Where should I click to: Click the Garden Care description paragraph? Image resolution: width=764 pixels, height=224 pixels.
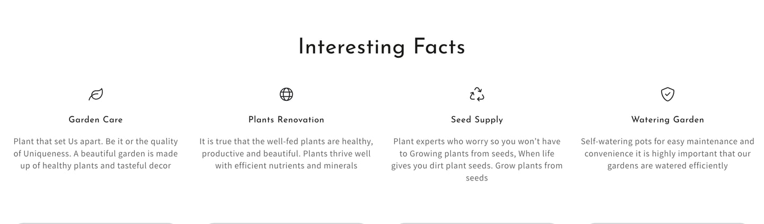click(95, 153)
